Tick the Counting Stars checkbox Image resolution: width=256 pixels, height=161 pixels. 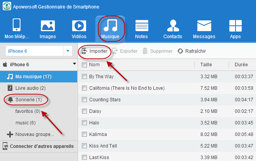[x=84, y=100]
